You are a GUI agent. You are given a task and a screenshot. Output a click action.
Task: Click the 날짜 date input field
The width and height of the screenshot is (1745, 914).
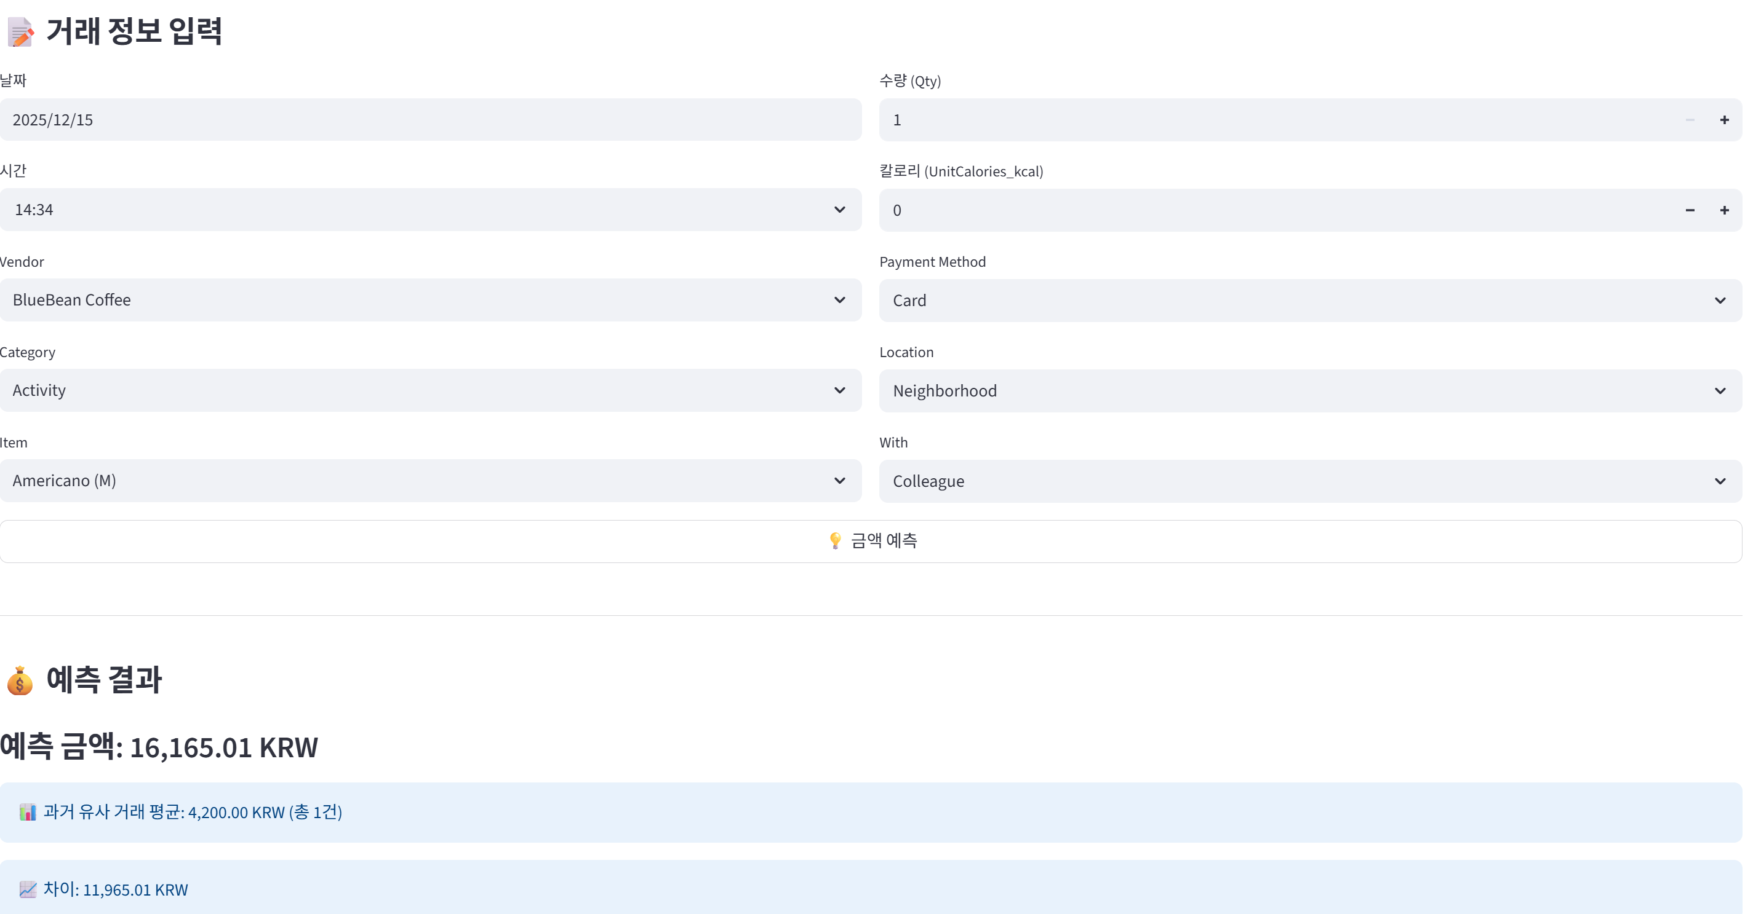point(430,120)
